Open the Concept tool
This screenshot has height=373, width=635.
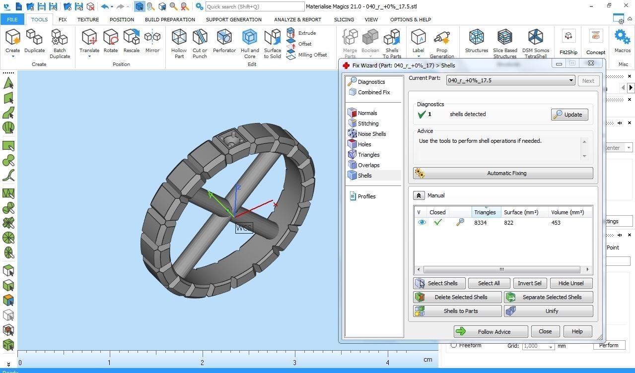click(595, 42)
